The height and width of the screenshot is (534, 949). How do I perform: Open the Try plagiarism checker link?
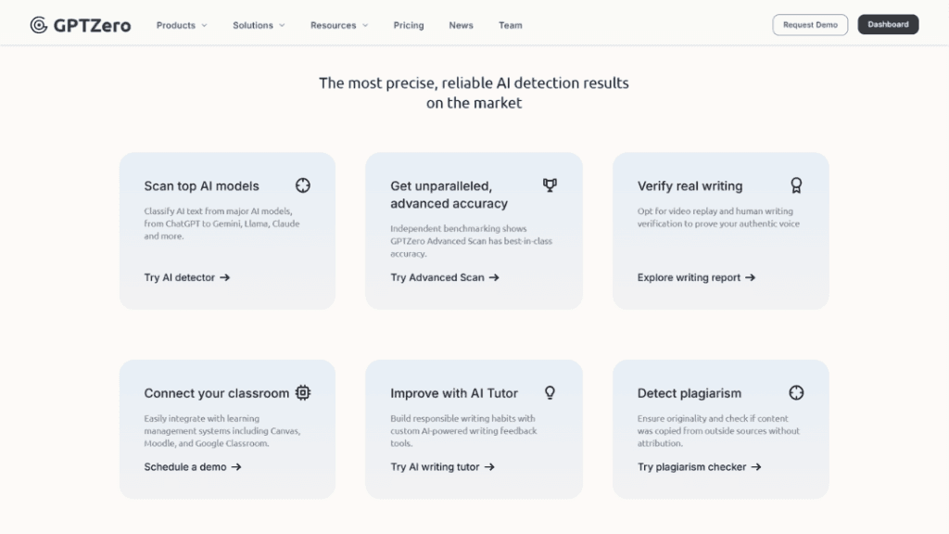(700, 467)
